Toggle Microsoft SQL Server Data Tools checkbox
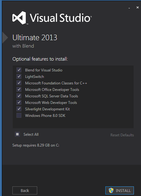 click(x=19, y=96)
